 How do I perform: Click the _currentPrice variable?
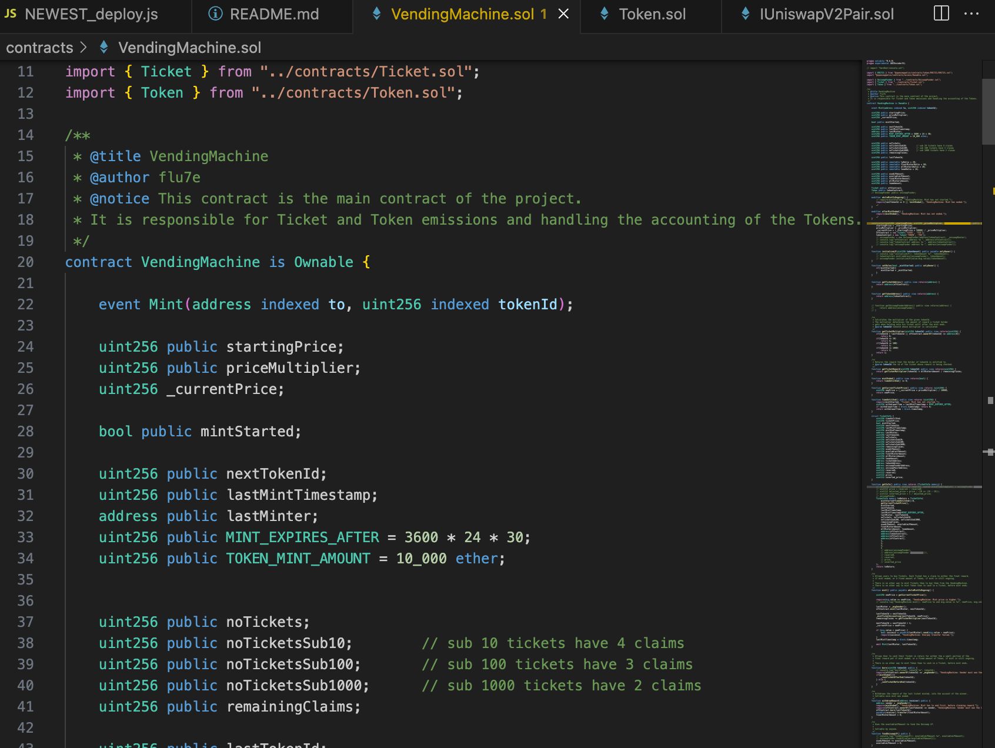pyautogui.click(x=221, y=389)
